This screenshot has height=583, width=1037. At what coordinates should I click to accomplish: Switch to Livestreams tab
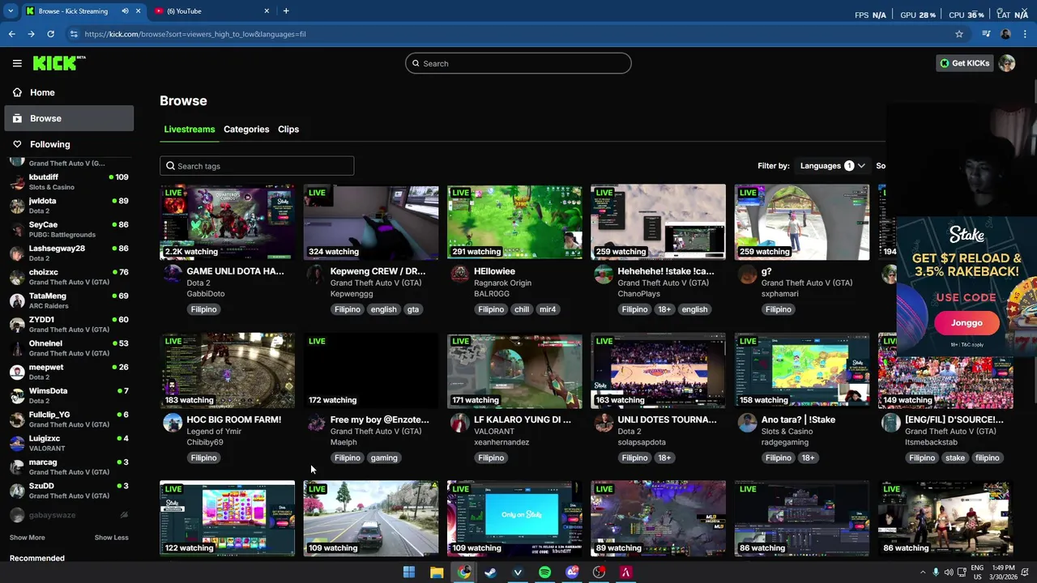click(x=190, y=130)
